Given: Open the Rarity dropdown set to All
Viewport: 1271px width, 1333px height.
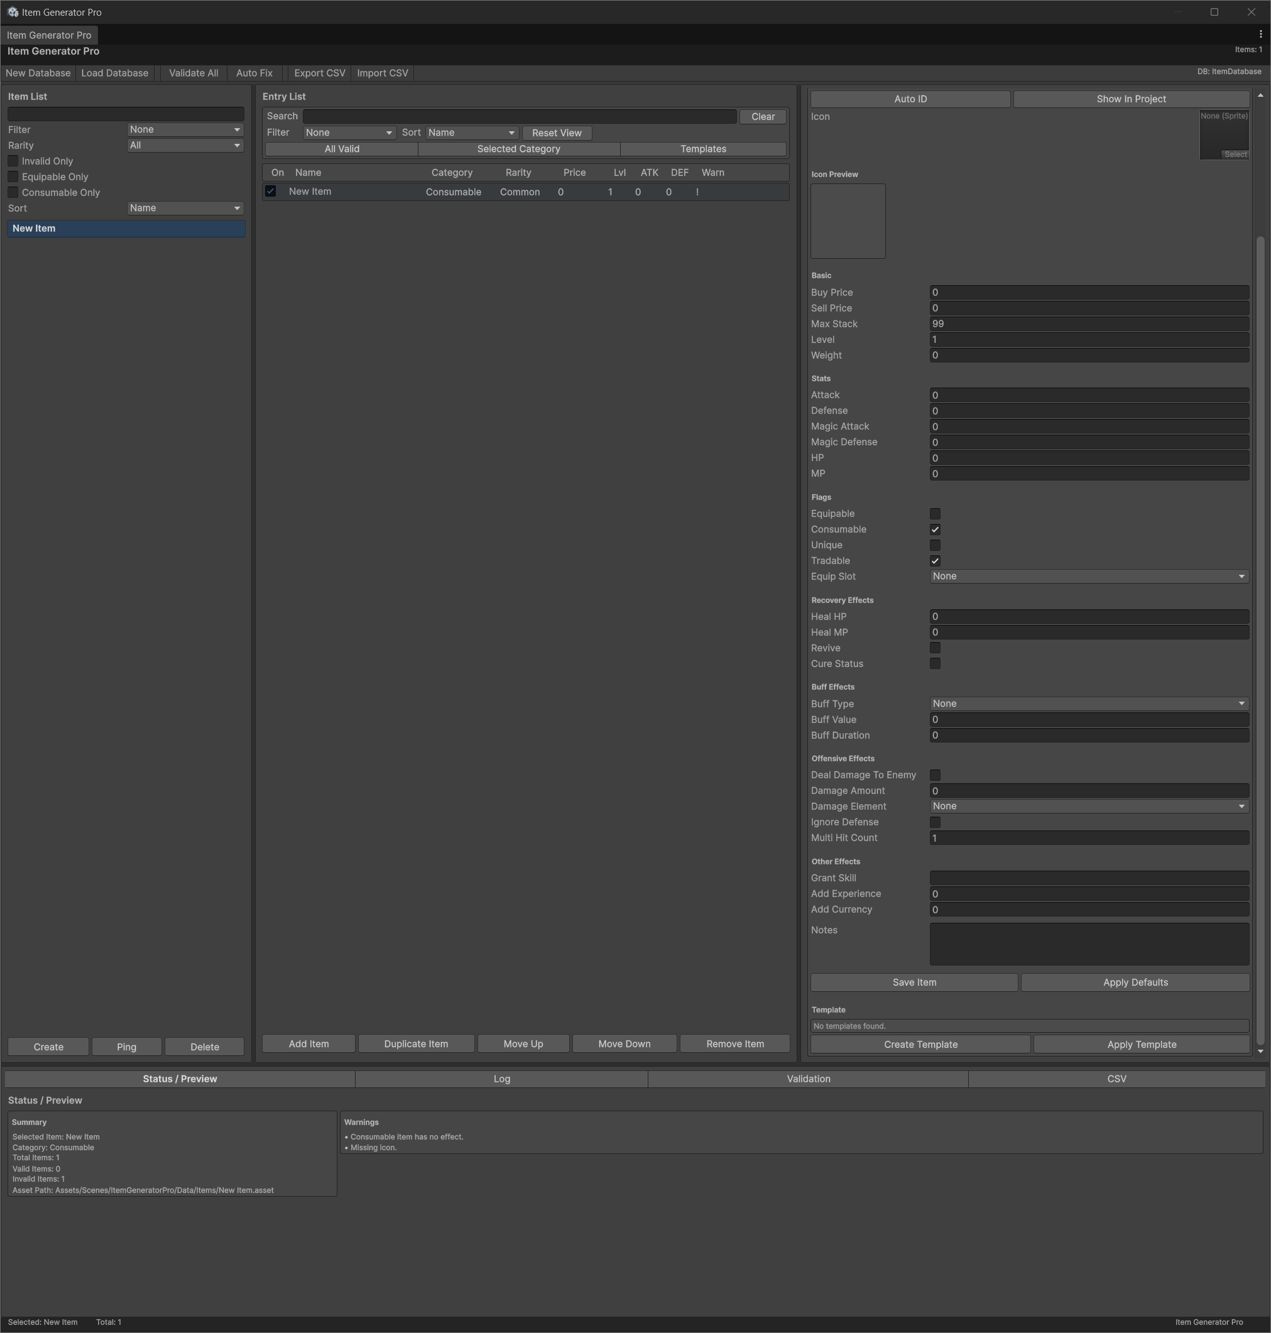Looking at the screenshot, I should click(185, 145).
